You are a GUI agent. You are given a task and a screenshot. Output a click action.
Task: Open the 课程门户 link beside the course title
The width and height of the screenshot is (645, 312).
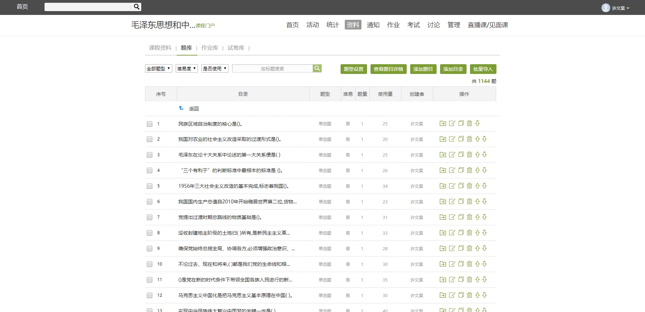coord(205,26)
